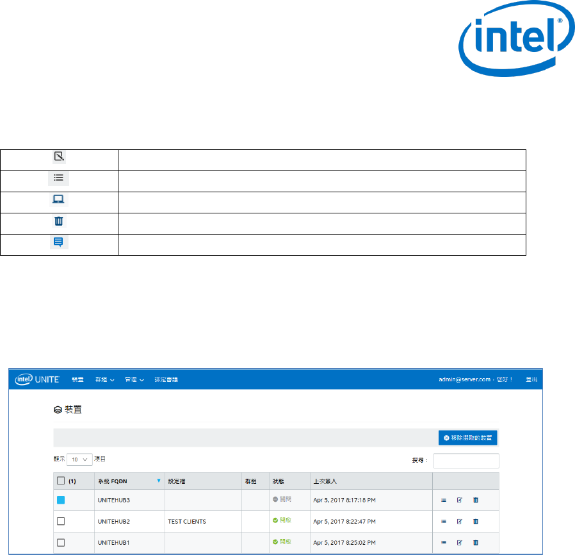Click the details list icon for UNITEHUB3
This screenshot has width=575, height=555.
[x=443, y=501]
